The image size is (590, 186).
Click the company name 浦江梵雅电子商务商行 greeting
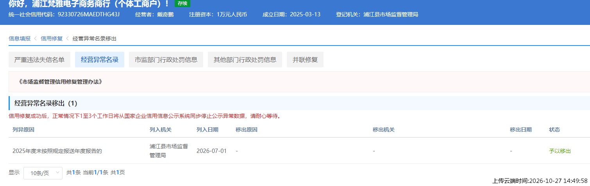pos(89,4)
